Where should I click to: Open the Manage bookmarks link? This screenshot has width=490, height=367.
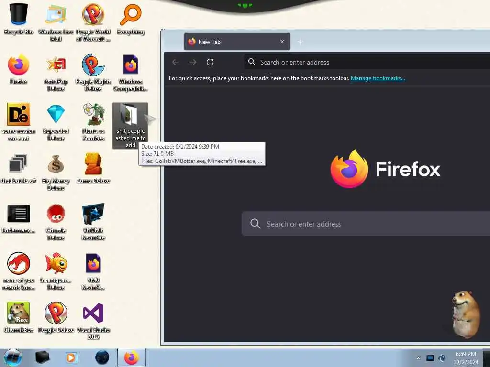[x=378, y=78]
